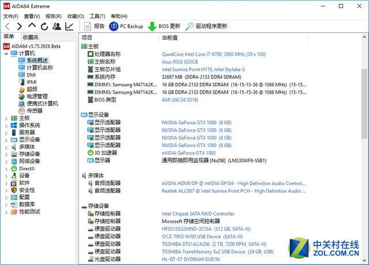Screen dimensions: 369x265
Task: Open the 工具(T) menu
Action: point(97,16)
